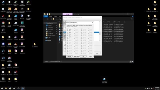Image resolution: width=160 pixels, height=90 pixels.
Task: Open the FastStone Image Viewer shortcut
Action: (x=16, y=10)
